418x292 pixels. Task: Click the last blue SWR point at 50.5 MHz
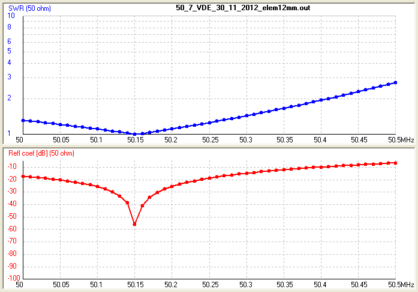(x=396, y=82)
